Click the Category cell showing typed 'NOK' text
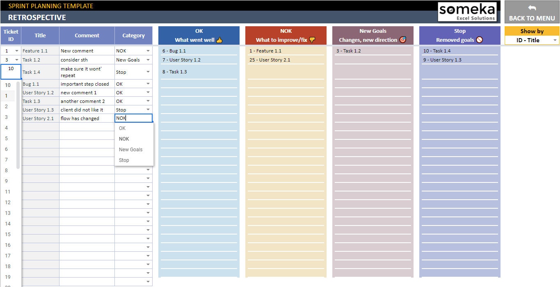Viewport: 560px width, 287px height. click(x=133, y=118)
